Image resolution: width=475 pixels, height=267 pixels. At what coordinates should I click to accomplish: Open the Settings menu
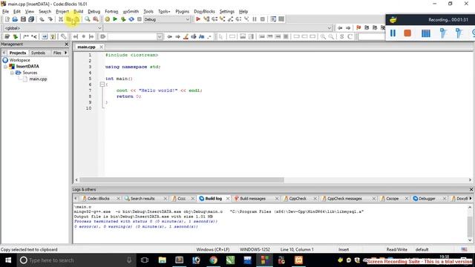click(227, 12)
